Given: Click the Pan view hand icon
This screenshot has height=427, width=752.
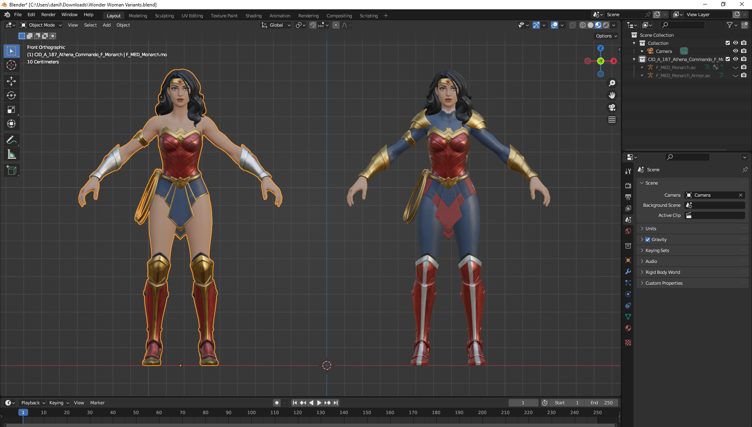Looking at the screenshot, I should 612,95.
